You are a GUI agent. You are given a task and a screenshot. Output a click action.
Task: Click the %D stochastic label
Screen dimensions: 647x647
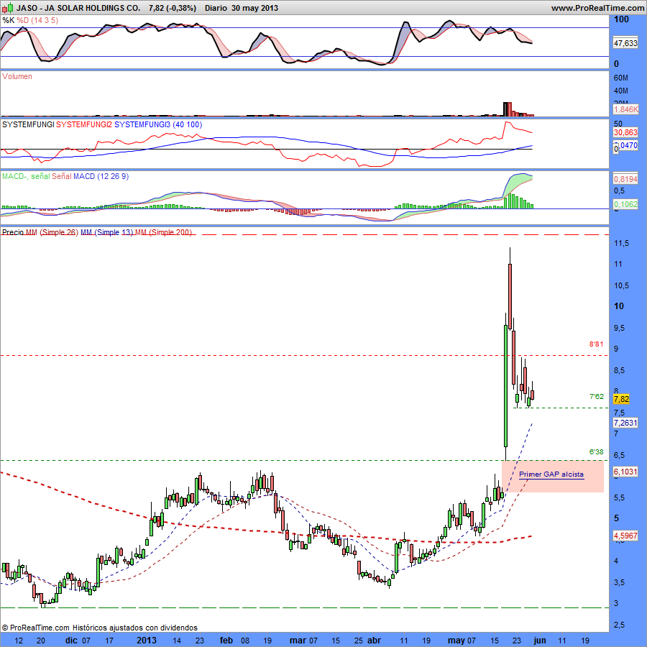click(x=23, y=20)
